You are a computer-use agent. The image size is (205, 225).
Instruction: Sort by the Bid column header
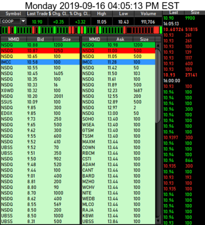tap(40, 39)
